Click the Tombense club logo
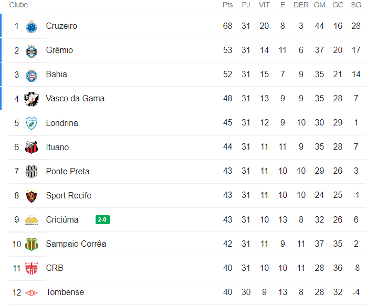 [32, 292]
